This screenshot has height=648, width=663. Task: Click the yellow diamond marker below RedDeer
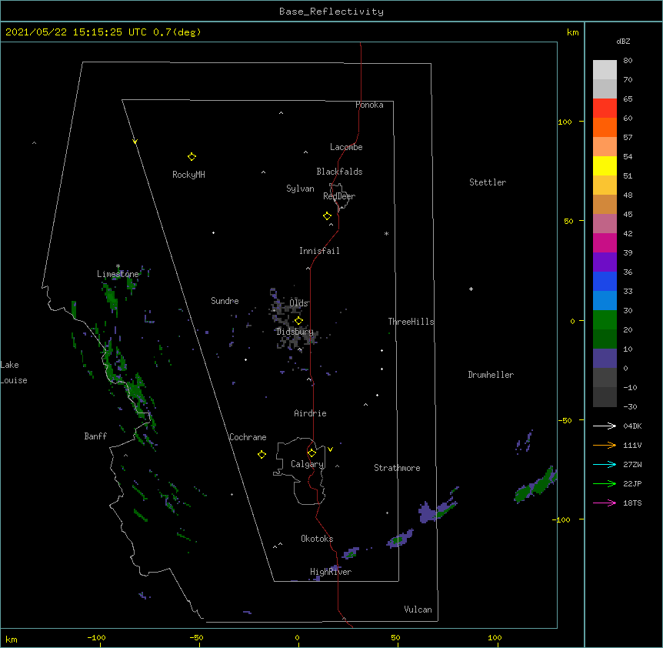pyautogui.click(x=328, y=216)
